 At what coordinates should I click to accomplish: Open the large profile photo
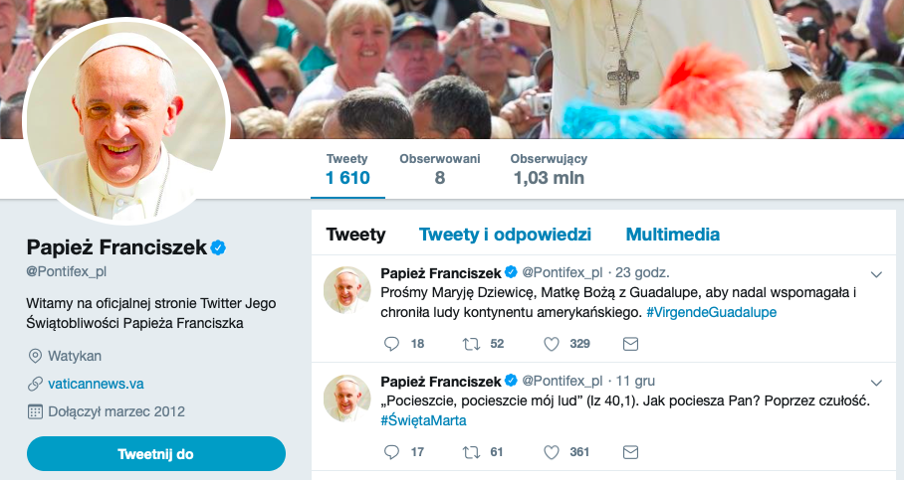point(125,120)
